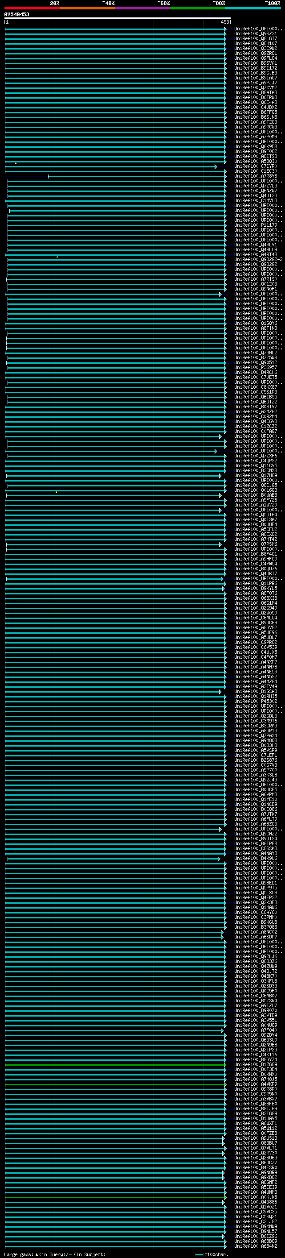Select subject label UniRef100_Q9D2G2-2
The height and width of the screenshot is (1258, 285).
258,259
